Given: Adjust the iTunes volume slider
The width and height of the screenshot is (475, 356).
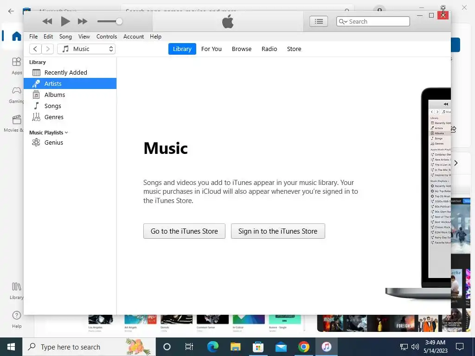Looking at the screenshot, I should click(109, 21).
